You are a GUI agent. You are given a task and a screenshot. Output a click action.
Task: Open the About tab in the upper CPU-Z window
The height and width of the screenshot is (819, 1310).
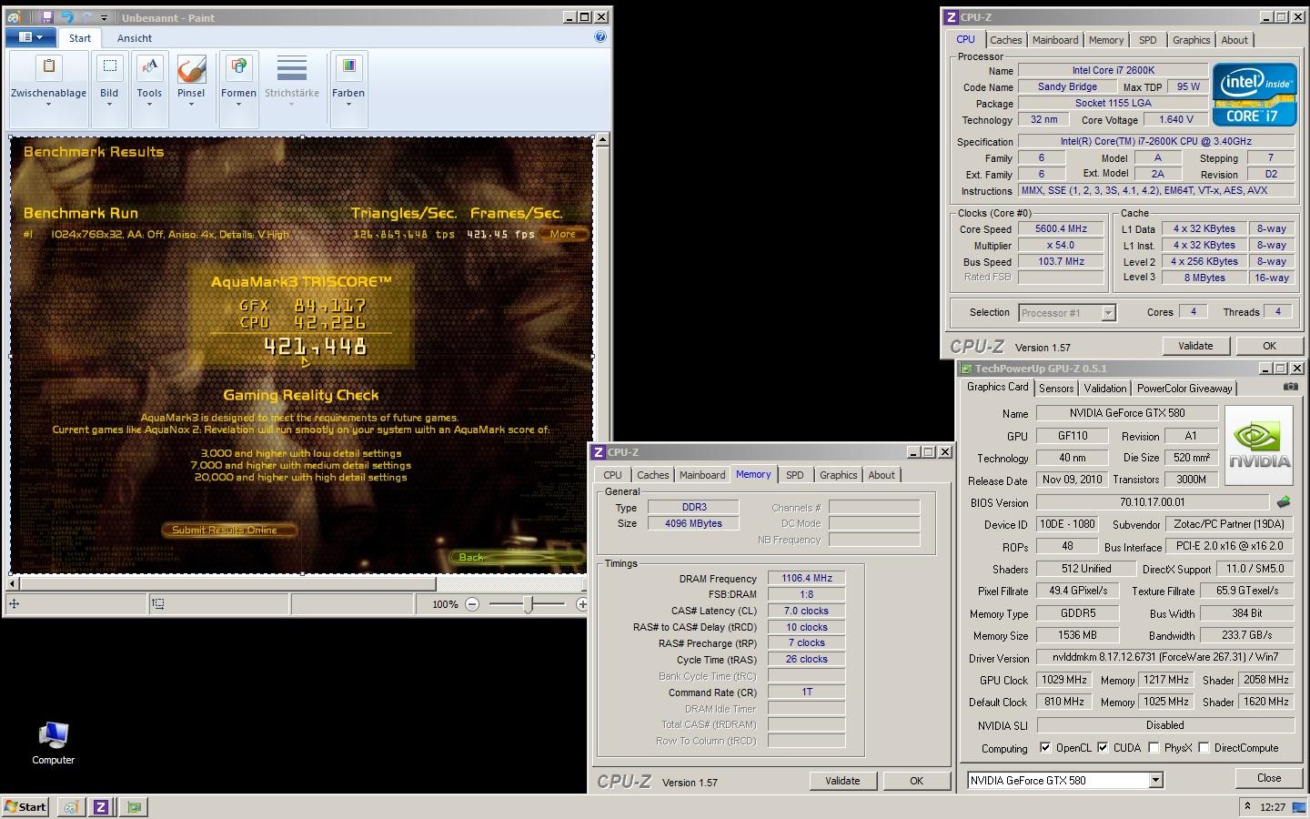[1234, 40]
